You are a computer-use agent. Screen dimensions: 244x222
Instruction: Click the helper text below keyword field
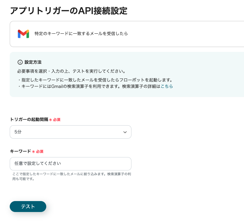point(72,177)
